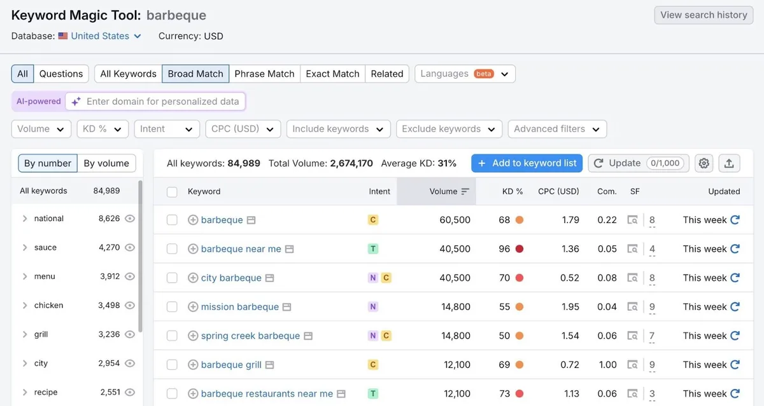Open the 'barbeque near me' keyword link

[241, 249]
